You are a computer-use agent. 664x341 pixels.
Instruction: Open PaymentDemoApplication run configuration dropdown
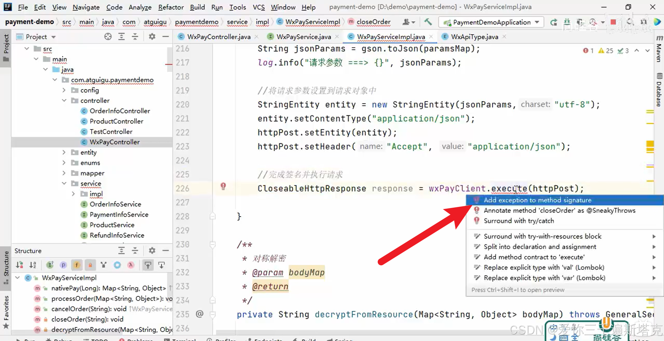[491, 22]
